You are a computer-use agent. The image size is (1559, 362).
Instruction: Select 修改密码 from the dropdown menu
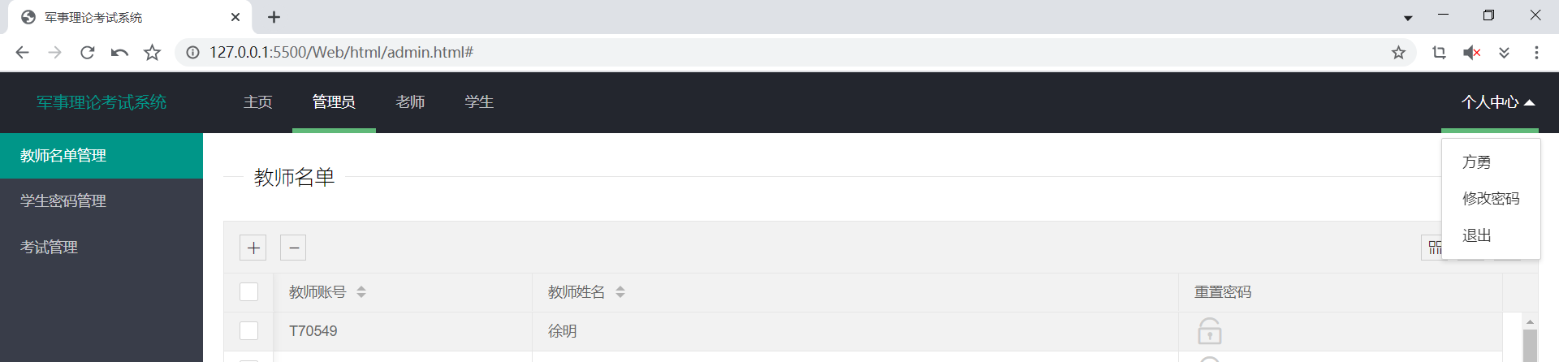click(1490, 199)
